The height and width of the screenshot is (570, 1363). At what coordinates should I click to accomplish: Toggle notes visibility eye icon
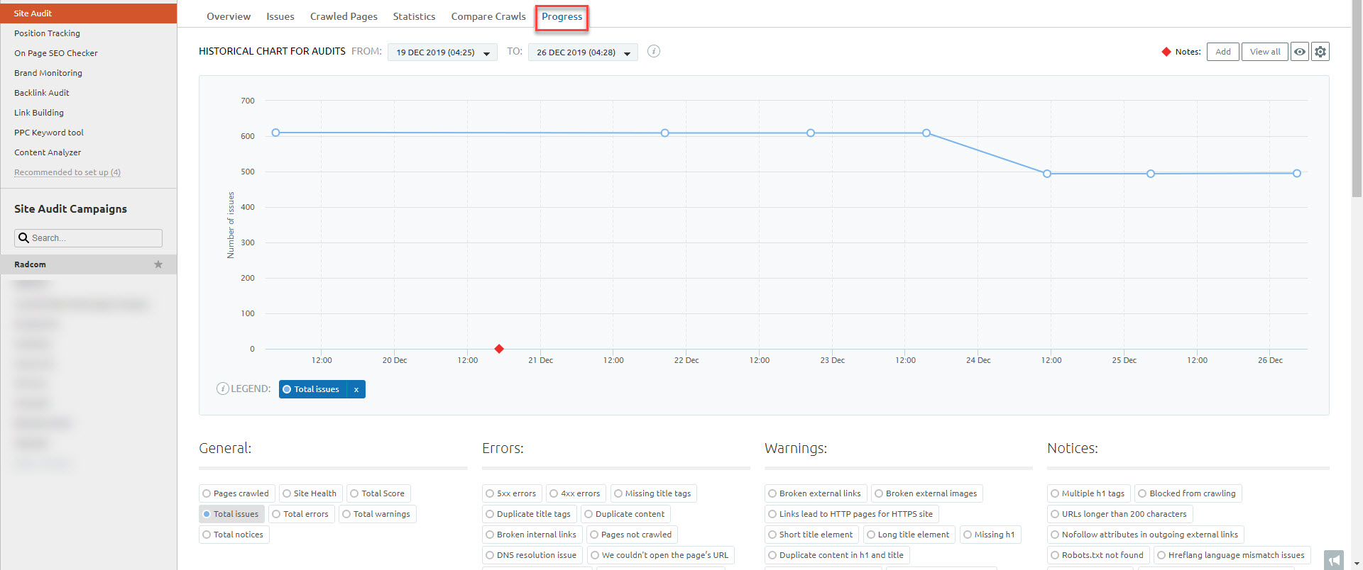[x=1299, y=52]
